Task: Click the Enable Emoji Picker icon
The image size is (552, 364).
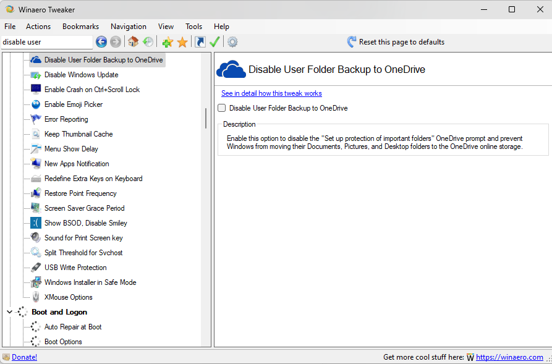Action: pos(36,104)
